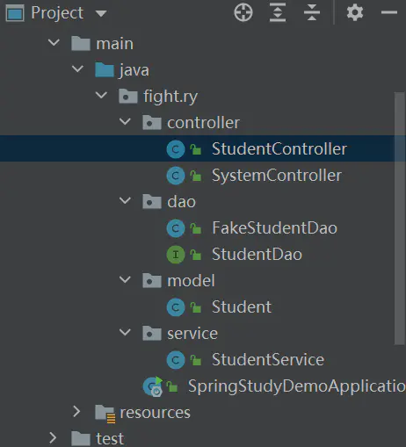Click the dao package icon

pyautogui.click(x=152, y=201)
